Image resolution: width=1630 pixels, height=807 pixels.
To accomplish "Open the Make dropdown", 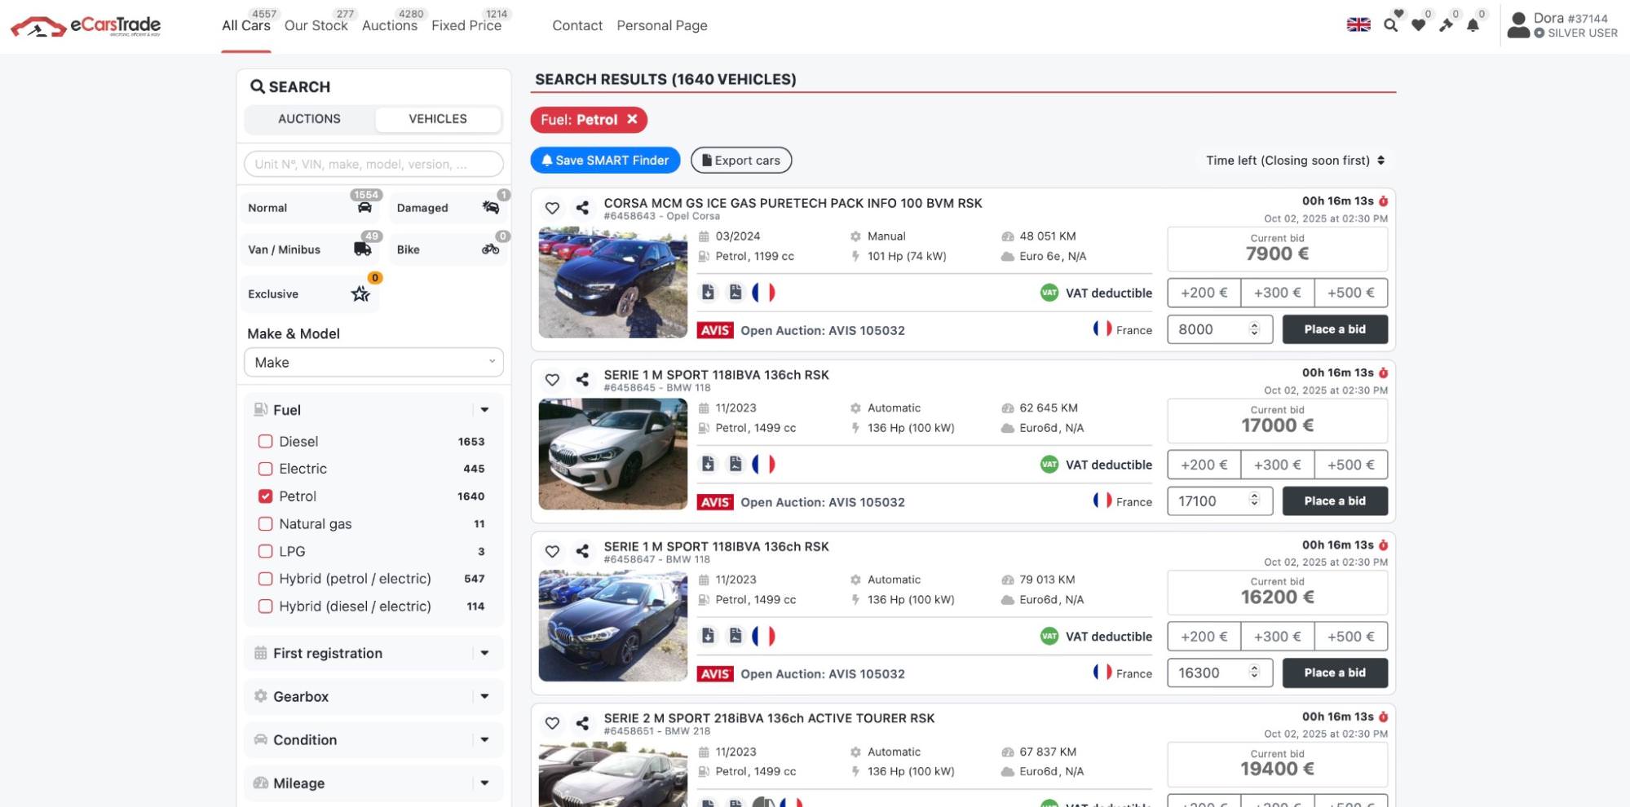I will coord(373,363).
